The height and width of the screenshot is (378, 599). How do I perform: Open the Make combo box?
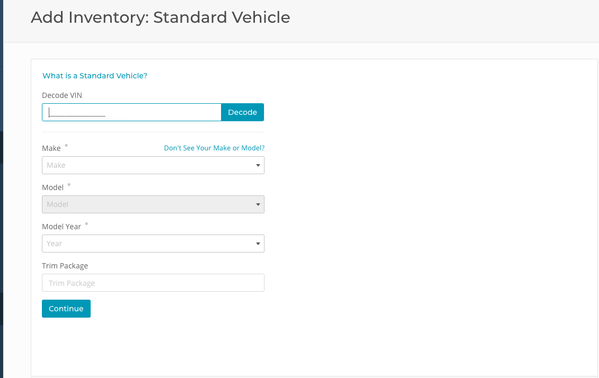(x=148, y=165)
